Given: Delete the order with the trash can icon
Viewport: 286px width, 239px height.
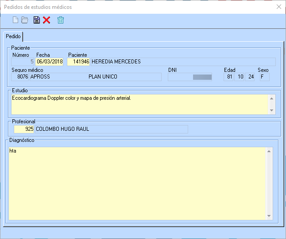Looking at the screenshot, I should point(61,20).
